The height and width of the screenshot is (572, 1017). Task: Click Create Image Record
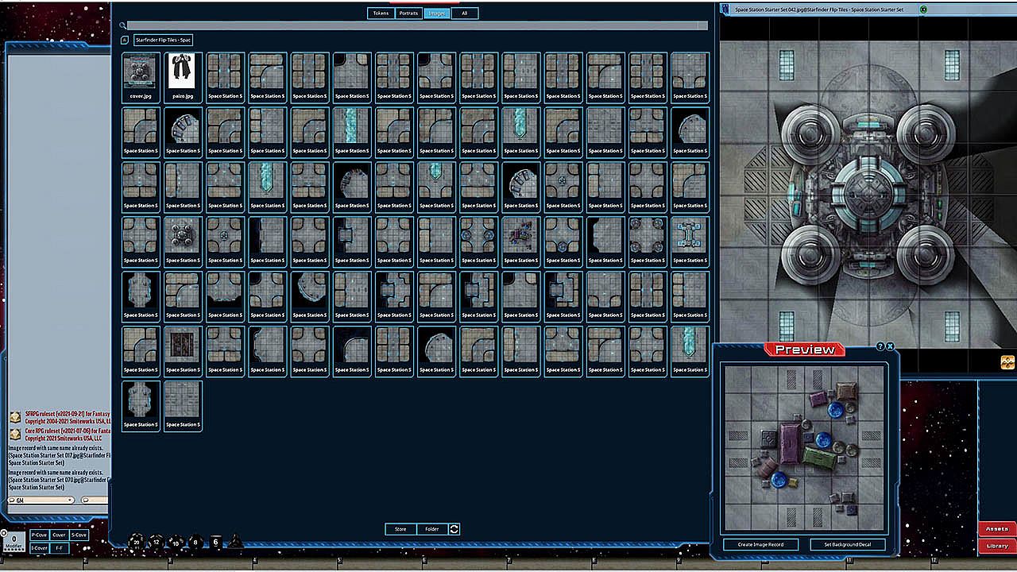760,544
